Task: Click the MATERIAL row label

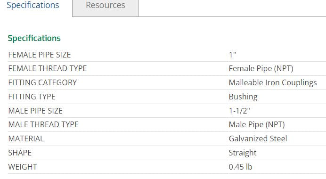Action: pyautogui.click(x=26, y=139)
